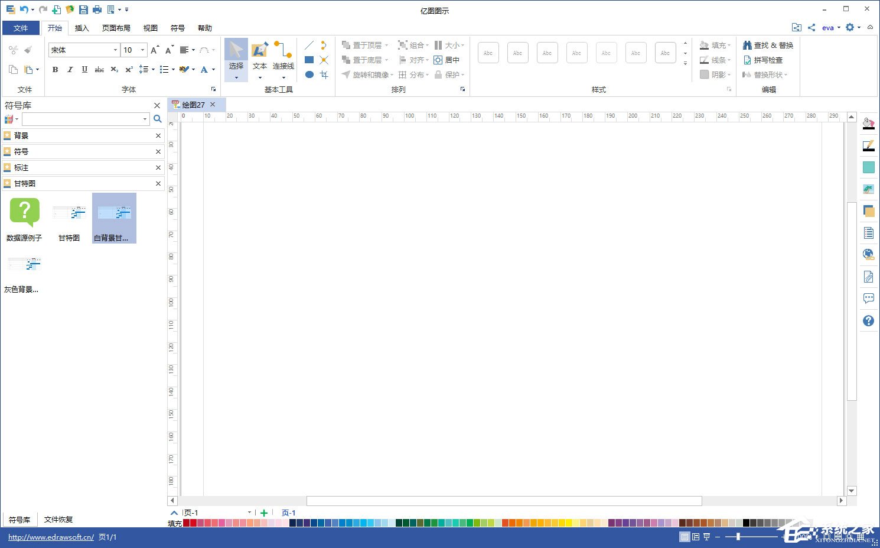Click the increase font size icon
Viewport: 880px width, 548px height.
(155, 50)
